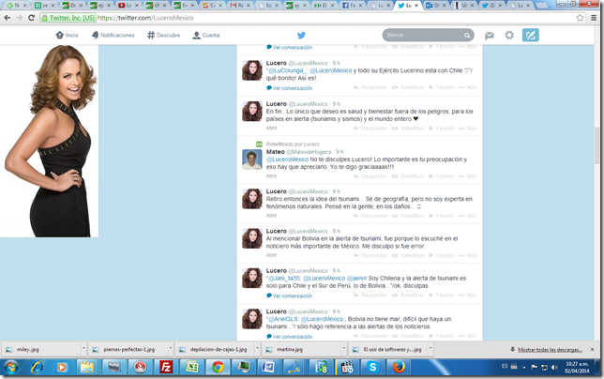Open the miley-.jpg downloaded file

click(x=42, y=349)
